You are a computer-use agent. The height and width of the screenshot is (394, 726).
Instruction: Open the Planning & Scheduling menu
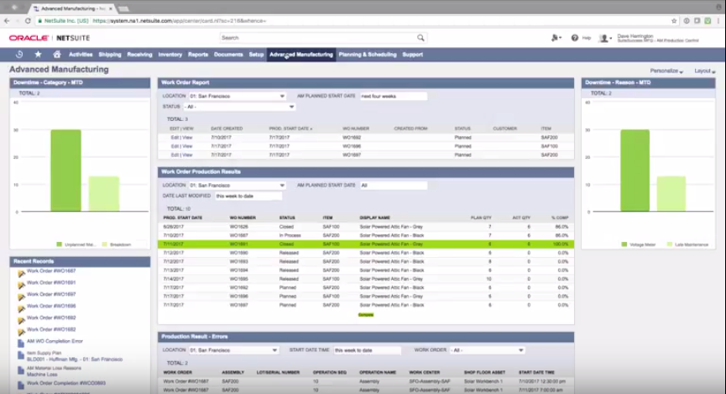[367, 55]
